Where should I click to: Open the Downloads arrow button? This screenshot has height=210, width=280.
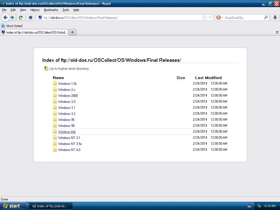tap(275, 17)
